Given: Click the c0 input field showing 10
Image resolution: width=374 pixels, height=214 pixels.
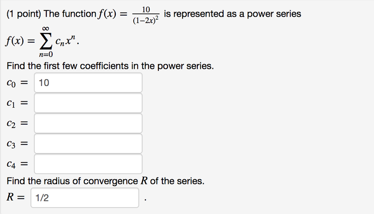Looking at the screenshot, I should pos(88,82).
